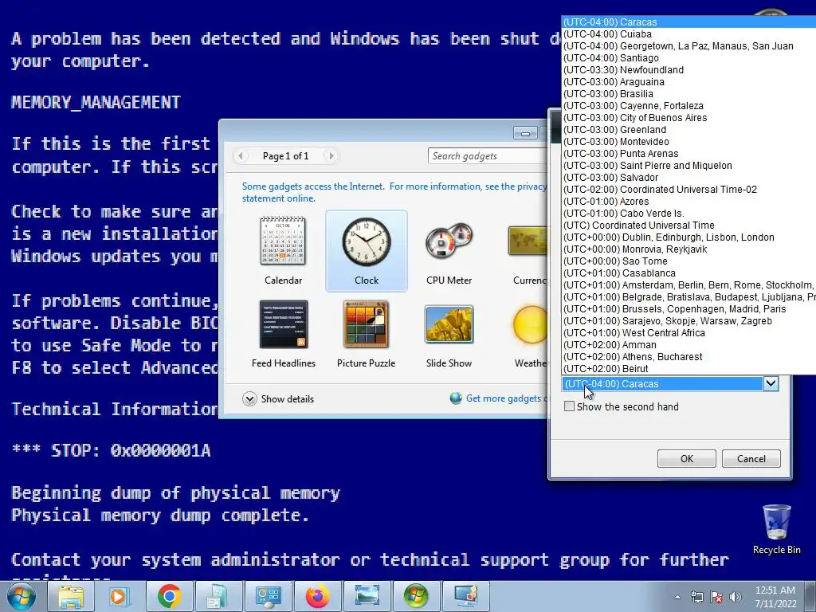
Task: Open the Control Panel taskbar item
Action: [268, 596]
